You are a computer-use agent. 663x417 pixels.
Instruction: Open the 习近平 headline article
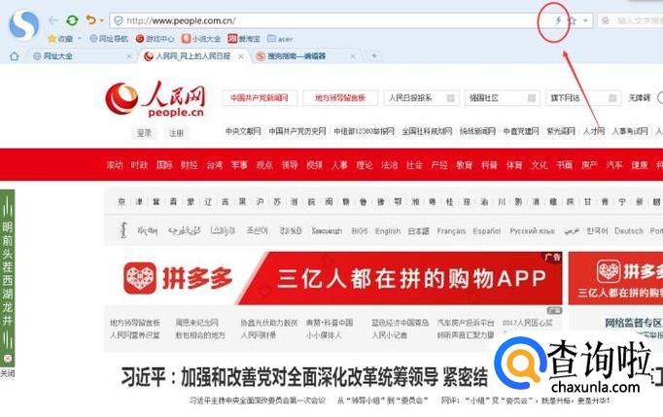(304, 377)
